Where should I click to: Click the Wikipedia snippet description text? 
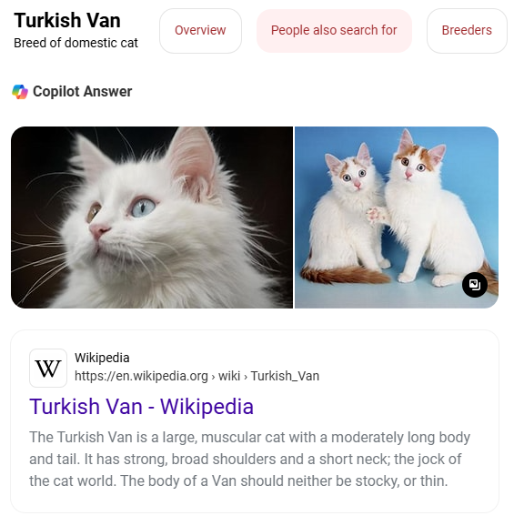tap(249, 459)
